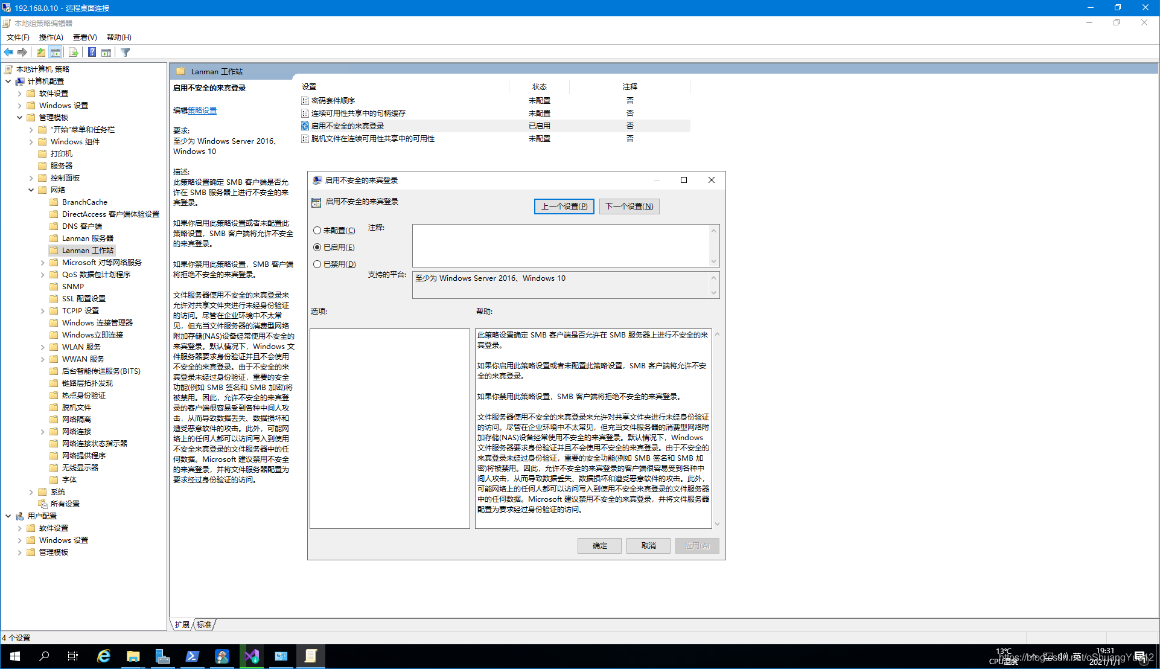Click the 确定 button
This screenshot has width=1160, height=669.
point(599,546)
